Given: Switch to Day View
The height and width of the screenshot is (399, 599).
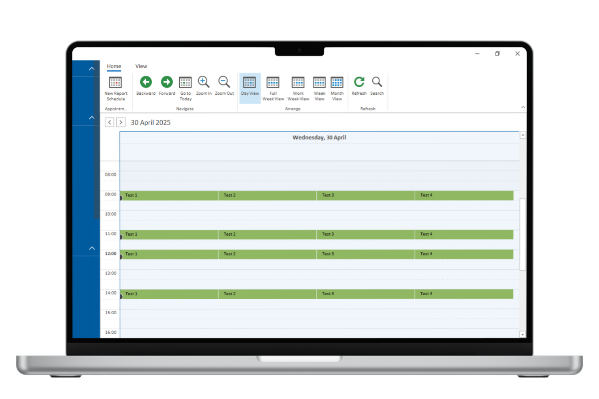Looking at the screenshot, I should pos(250,88).
